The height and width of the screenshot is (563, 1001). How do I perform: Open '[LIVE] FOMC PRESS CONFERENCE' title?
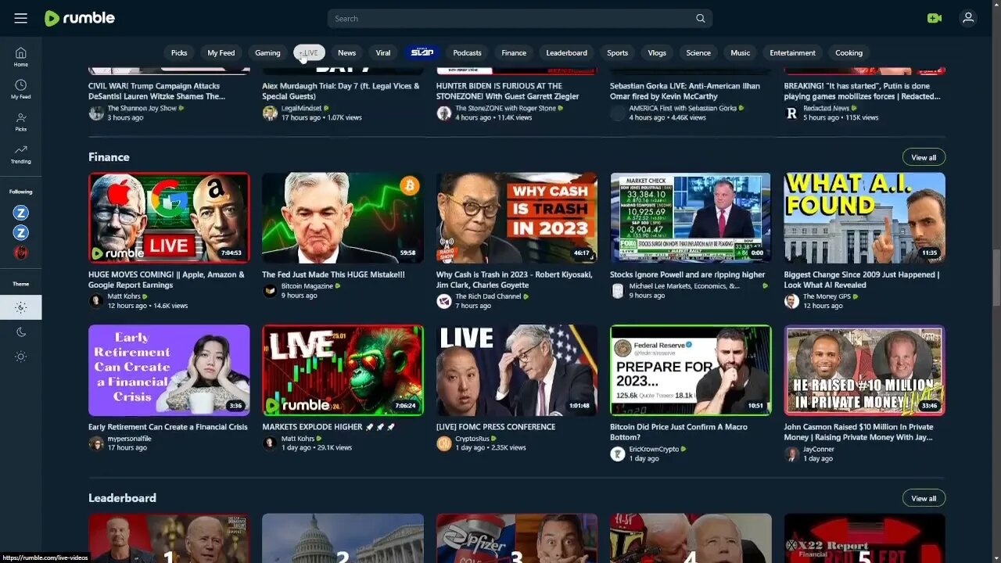point(496,427)
